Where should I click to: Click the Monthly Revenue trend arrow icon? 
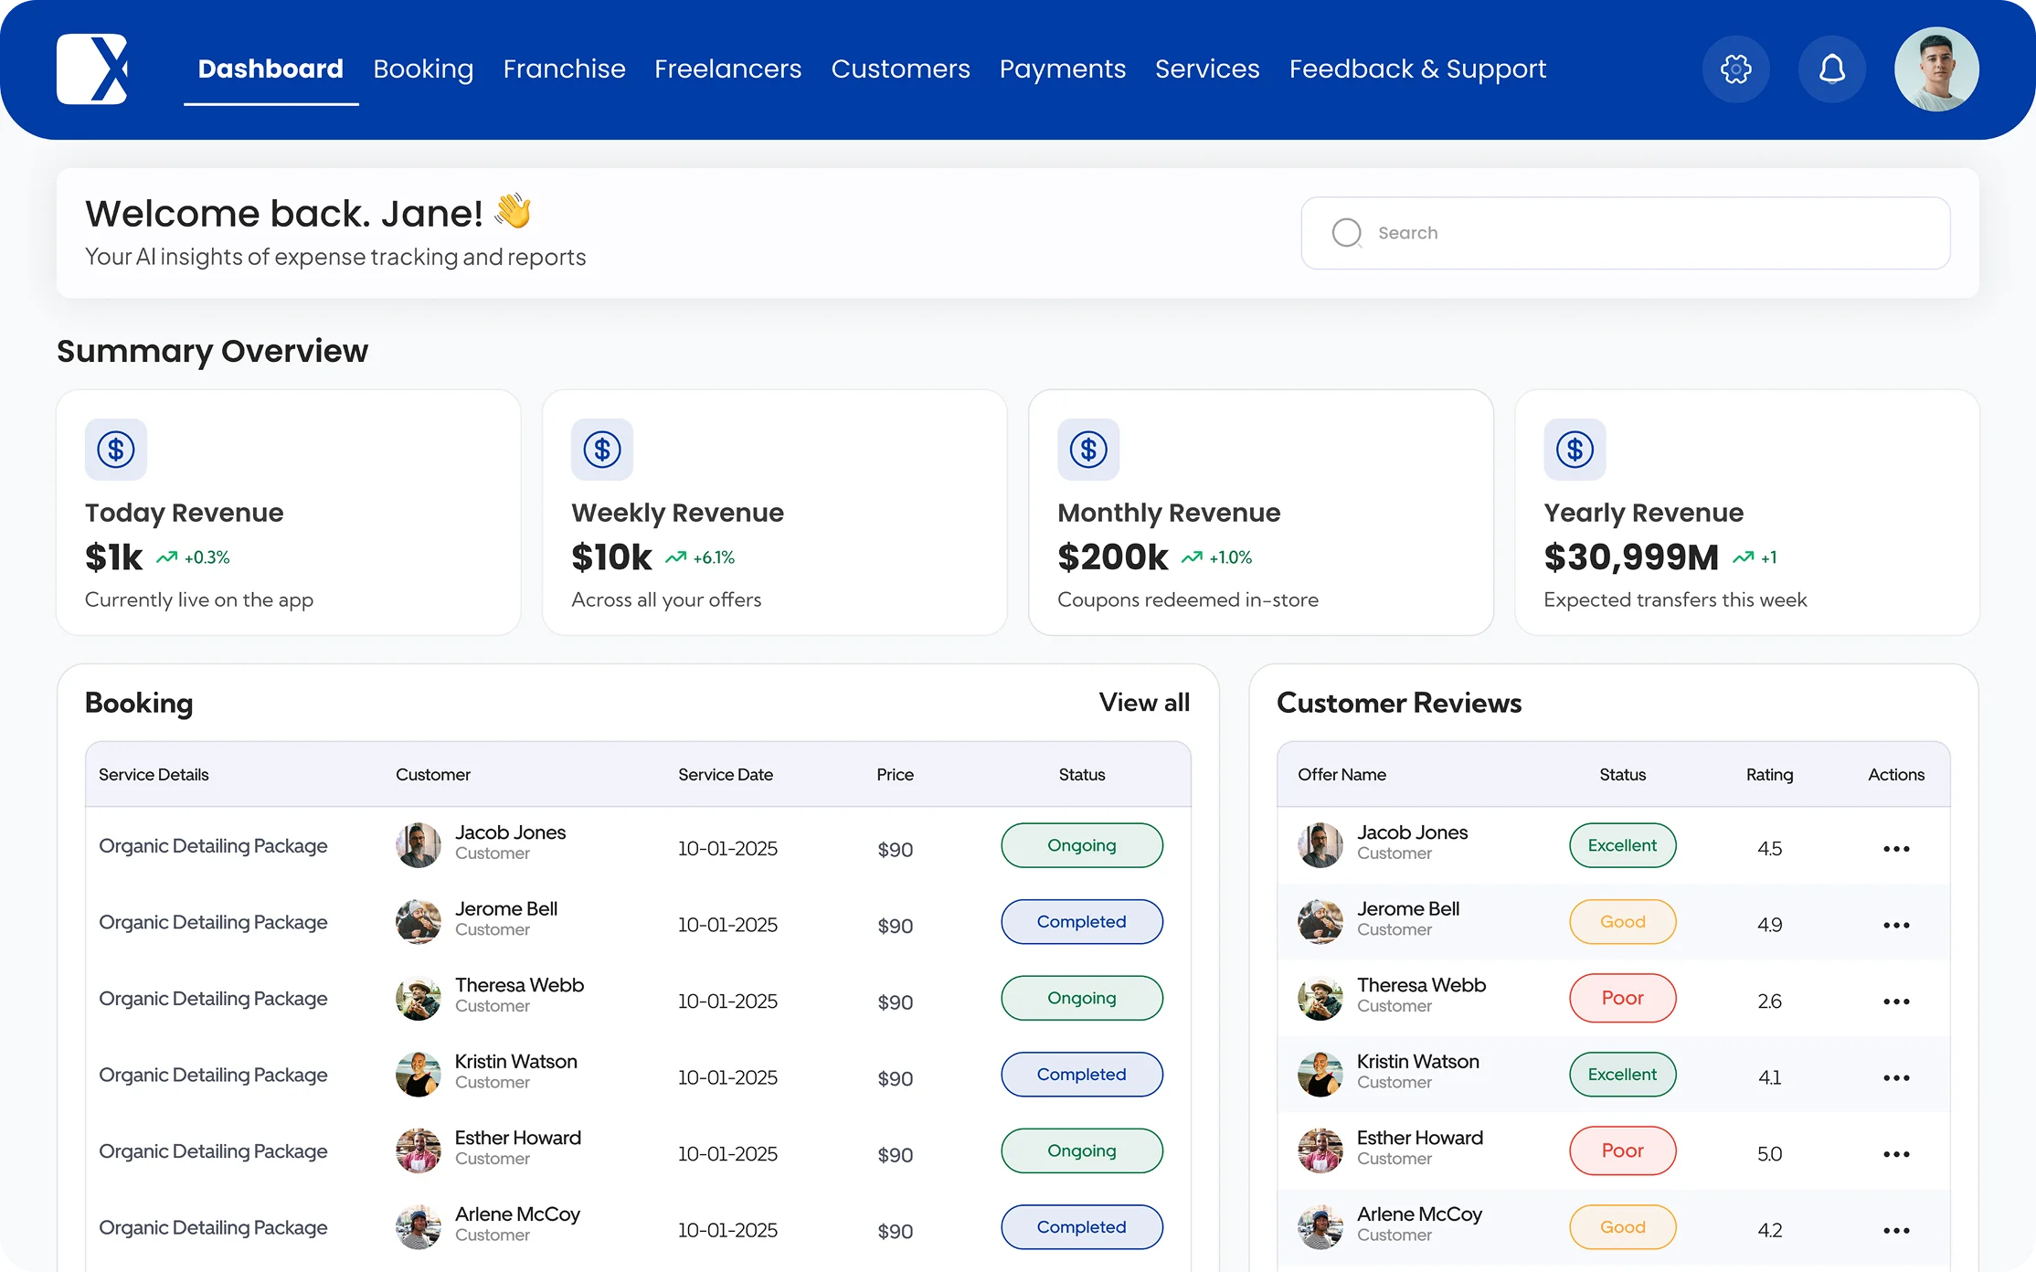(1192, 557)
